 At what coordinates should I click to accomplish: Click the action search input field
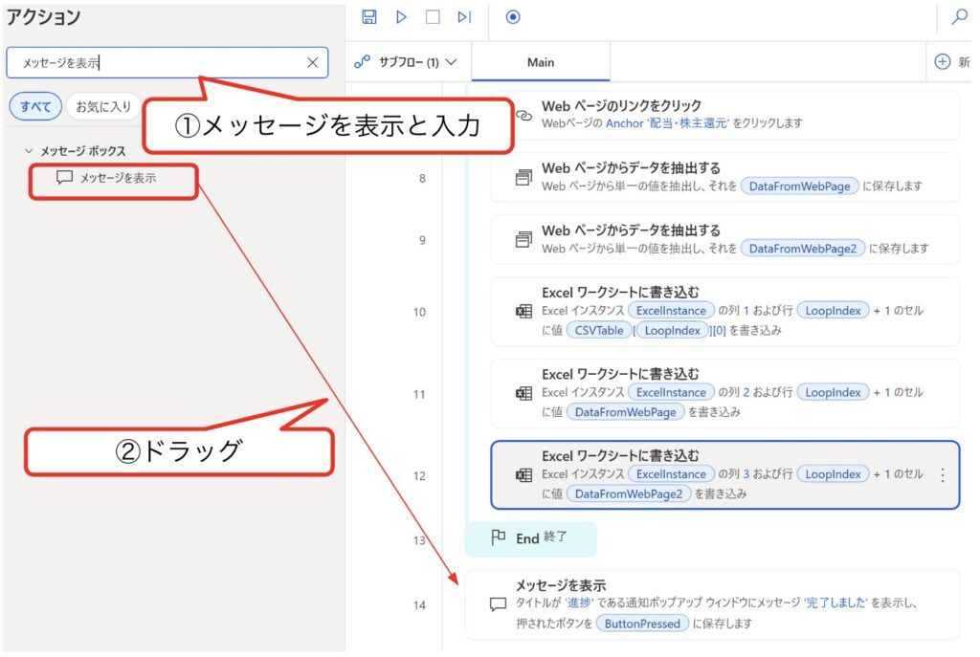[153, 63]
